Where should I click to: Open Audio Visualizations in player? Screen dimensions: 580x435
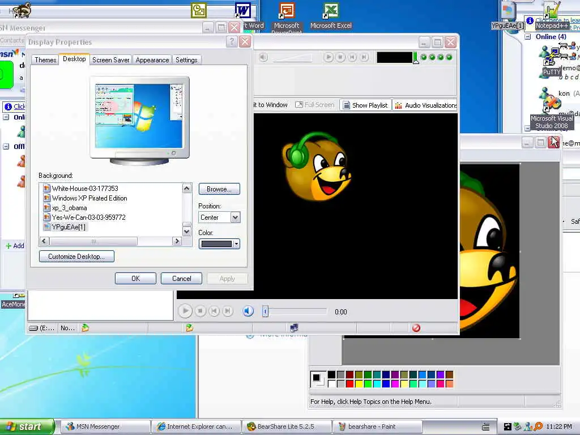tap(425, 105)
